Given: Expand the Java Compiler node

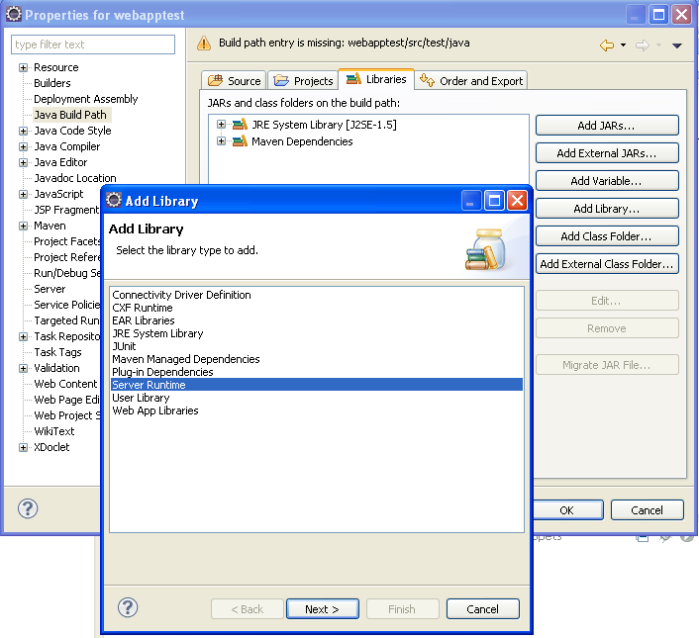Looking at the screenshot, I should tap(23, 147).
